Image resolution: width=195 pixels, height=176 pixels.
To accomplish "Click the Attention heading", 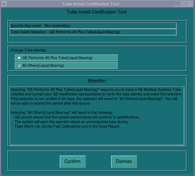I will point(97,81).
